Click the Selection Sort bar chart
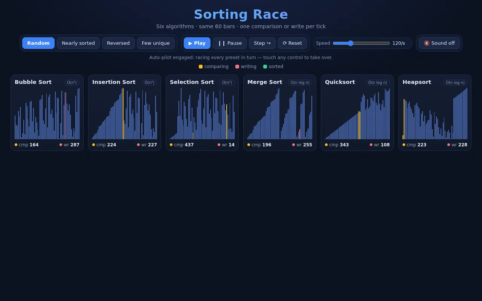Viewport: 482px width, 301px height. [202, 114]
